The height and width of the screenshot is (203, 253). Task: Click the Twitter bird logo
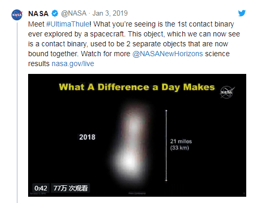point(242,13)
